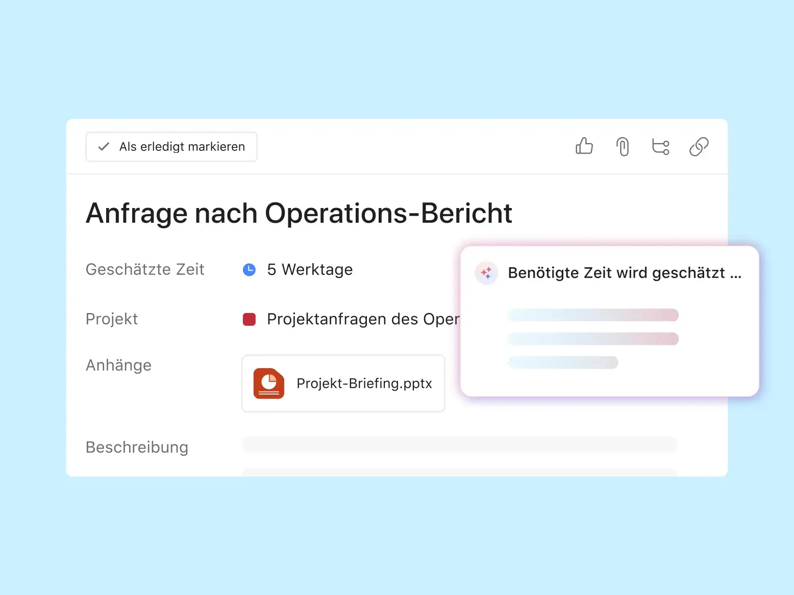794x595 pixels.
Task: Add a subtask via the subtask icon
Action: coord(661,147)
